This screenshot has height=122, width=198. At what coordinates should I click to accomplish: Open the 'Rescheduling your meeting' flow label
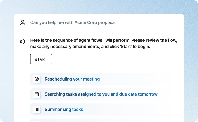click(x=72, y=79)
